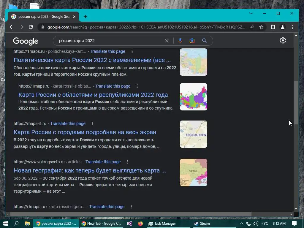Reload the Google search page
This screenshot has height=228, width=304.
click(x=31, y=27)
